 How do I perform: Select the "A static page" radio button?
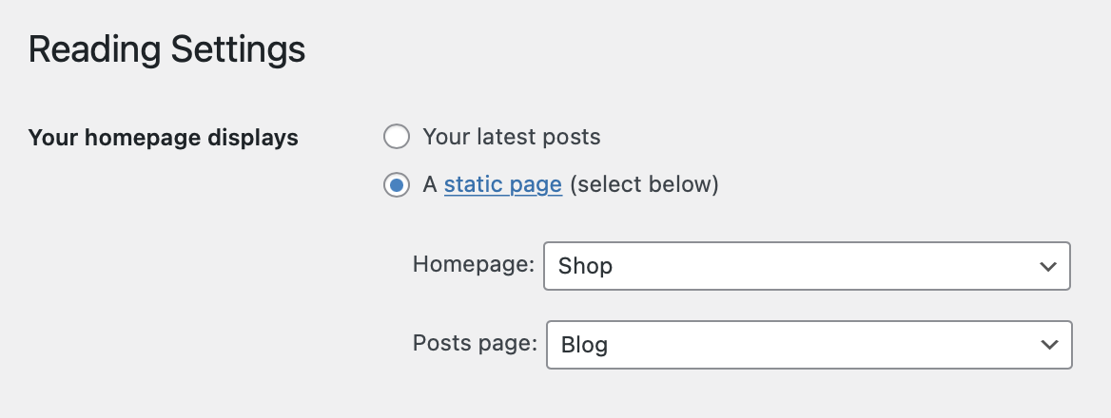tap(396, 184)
